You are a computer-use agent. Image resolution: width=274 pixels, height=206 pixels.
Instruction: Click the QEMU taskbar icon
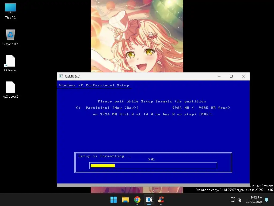(149, 200)
